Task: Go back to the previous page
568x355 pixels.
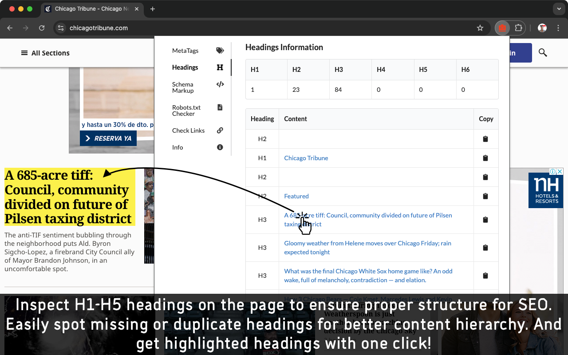Action: coord(10,28)
